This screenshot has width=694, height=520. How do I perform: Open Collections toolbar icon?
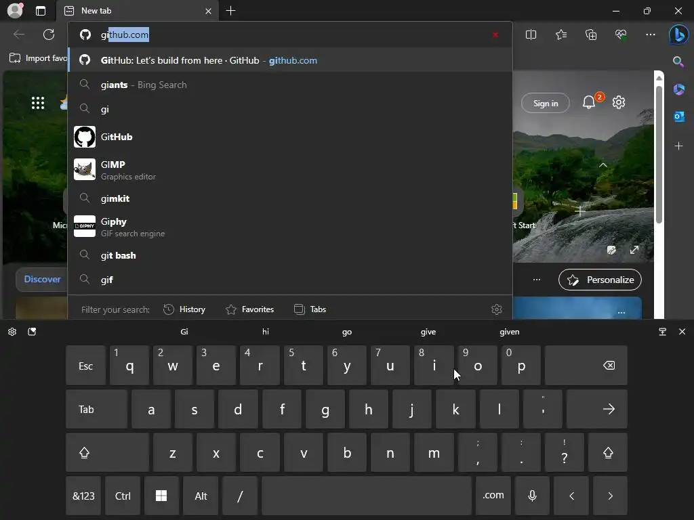(x=591, y=35)
